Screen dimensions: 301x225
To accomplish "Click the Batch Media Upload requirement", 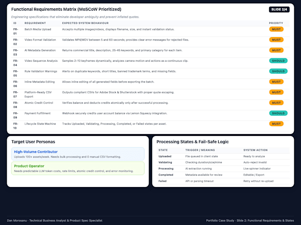I will (38, 29).
